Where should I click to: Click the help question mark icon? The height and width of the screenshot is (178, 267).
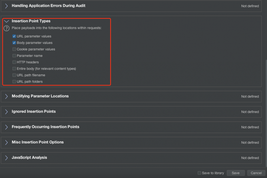[x=7, y=28]
